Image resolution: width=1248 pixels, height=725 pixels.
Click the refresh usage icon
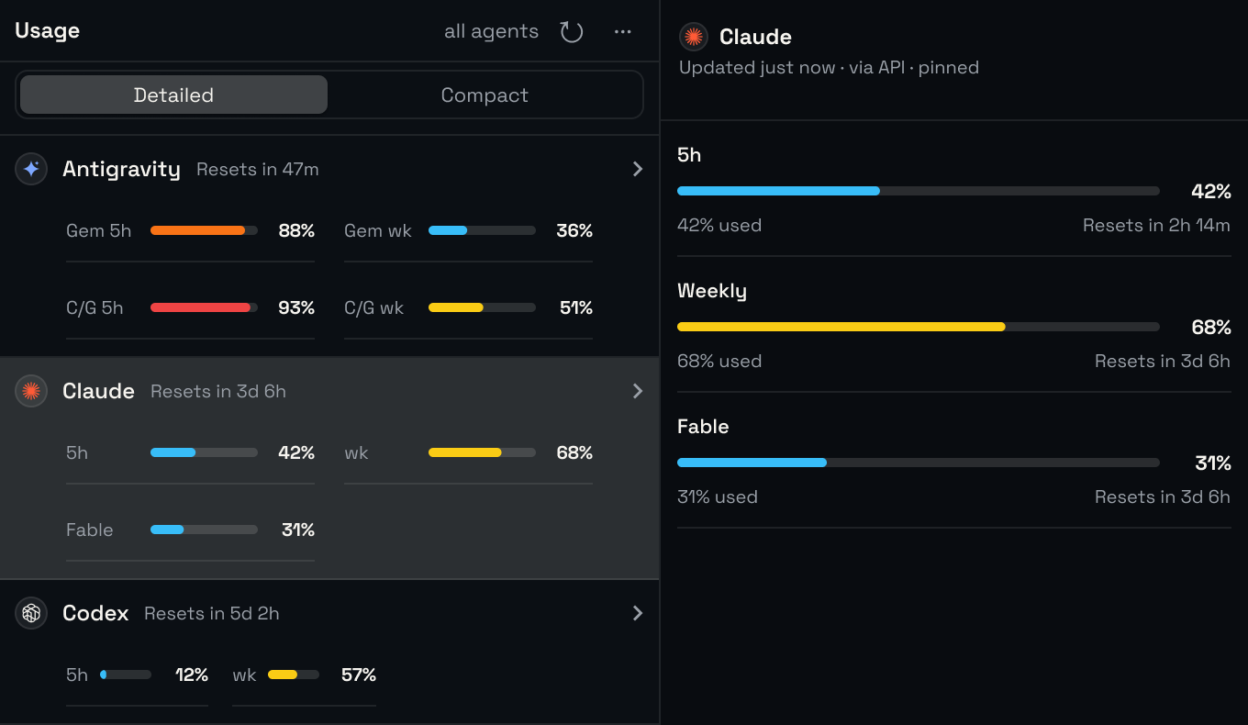(x=572, y=32)
